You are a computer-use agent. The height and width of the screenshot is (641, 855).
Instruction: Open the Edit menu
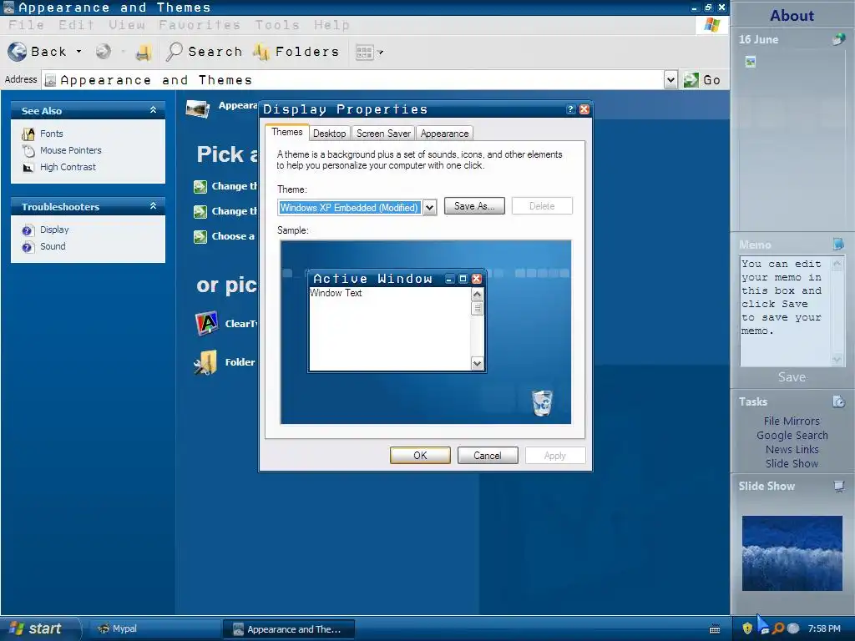click(76, 25)
